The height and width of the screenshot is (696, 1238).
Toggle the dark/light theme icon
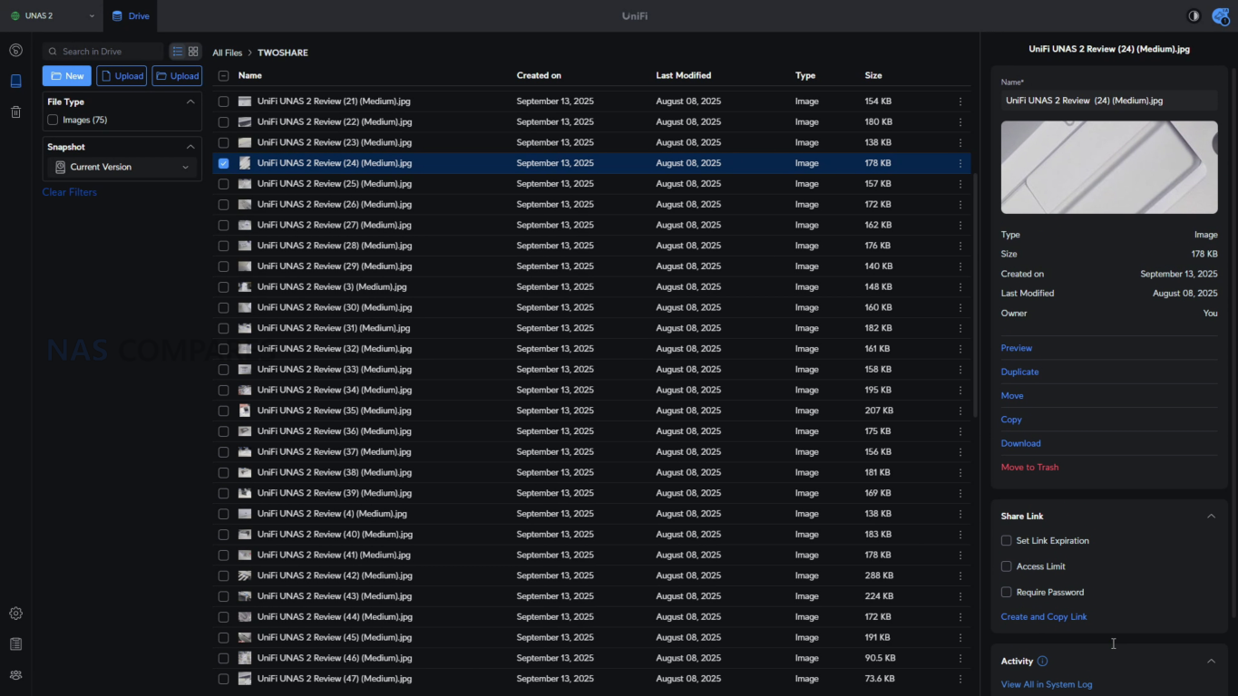[1194, 16]
